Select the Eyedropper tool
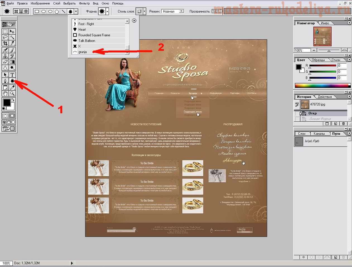The image size is (352, 267). click(12, 88)
